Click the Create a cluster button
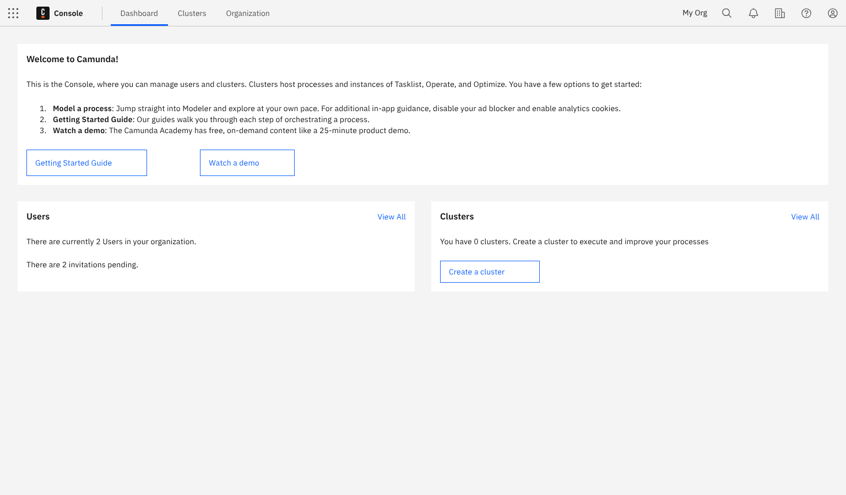Image resolution: width=846 pixels, height=495 pixels. (x=490, y=272)
